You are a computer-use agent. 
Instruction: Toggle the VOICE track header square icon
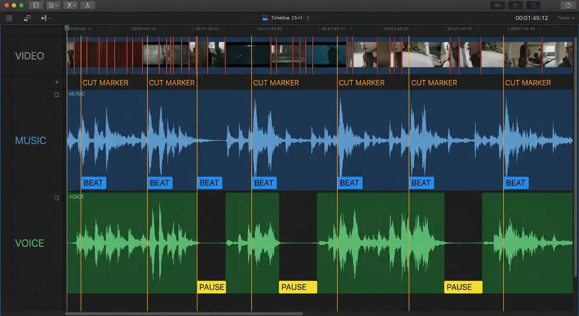point(57,198)
